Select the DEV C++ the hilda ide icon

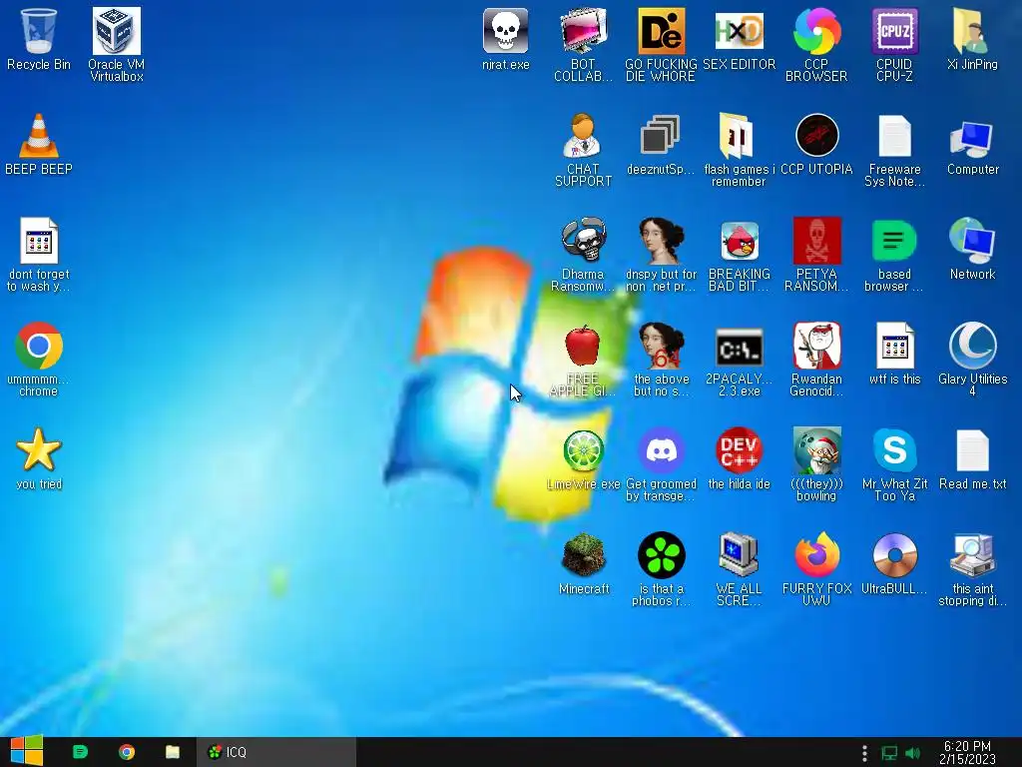740,450
